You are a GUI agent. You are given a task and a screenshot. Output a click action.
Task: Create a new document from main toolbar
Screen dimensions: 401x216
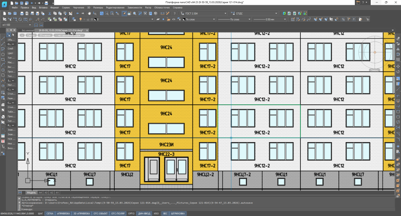coord(4,13)
